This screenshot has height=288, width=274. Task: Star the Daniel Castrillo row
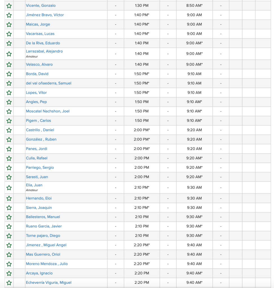tap(9, 130)
